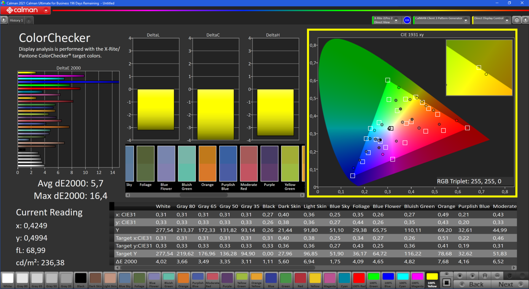
Task: Open the Direct Display Control dropdown
Action: click(507, 20)
